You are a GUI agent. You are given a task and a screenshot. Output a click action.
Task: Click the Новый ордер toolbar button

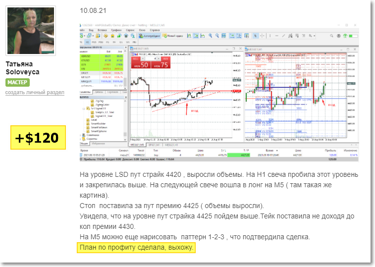click(x=173, y=36)
